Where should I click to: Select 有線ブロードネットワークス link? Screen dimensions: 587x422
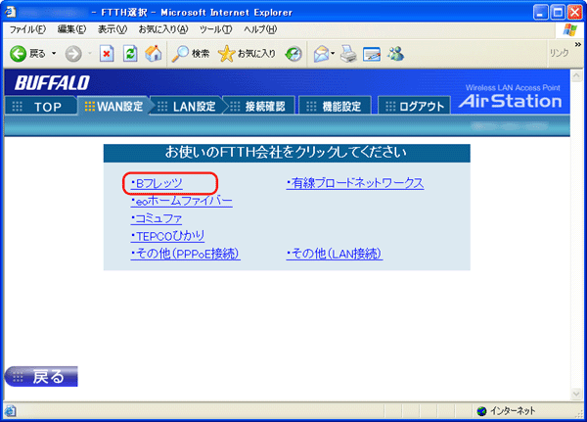(355, 183)
